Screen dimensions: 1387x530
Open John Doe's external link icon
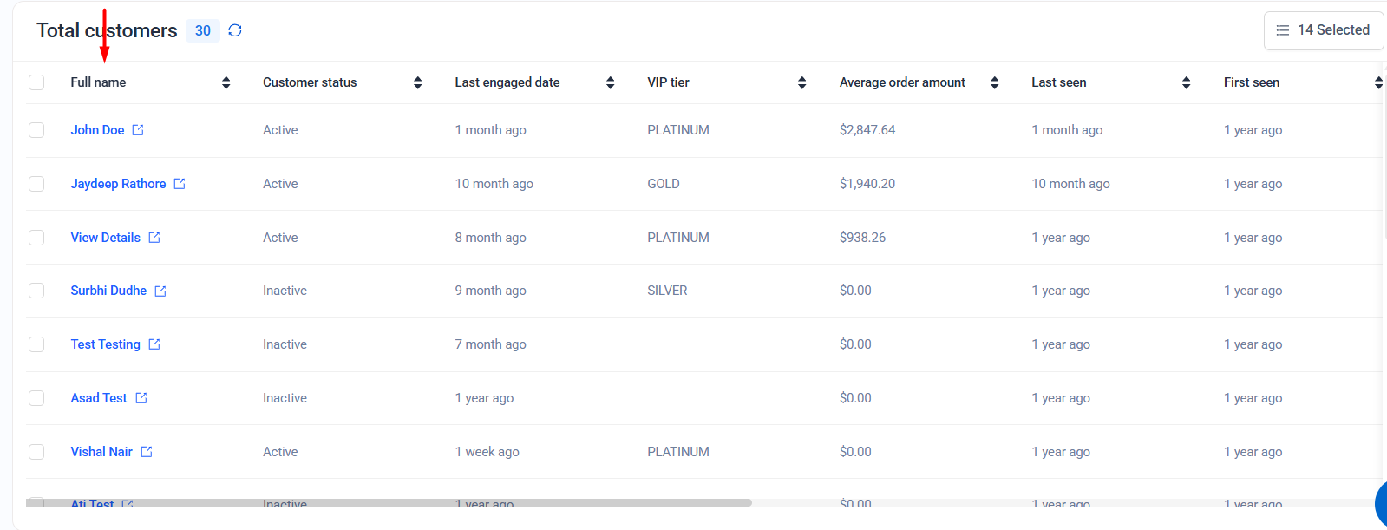(x=138, y=130)
